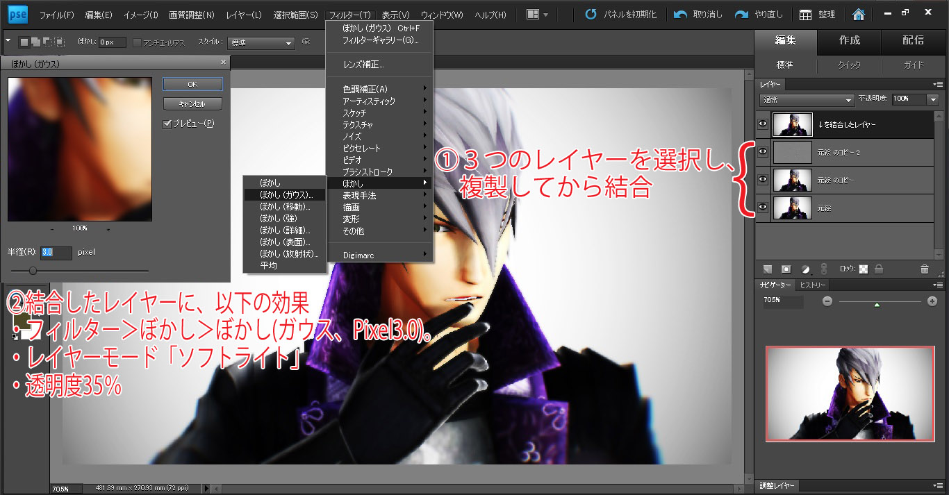Open the layer blend mode 通常 dropdown

(x=807, y=100)
